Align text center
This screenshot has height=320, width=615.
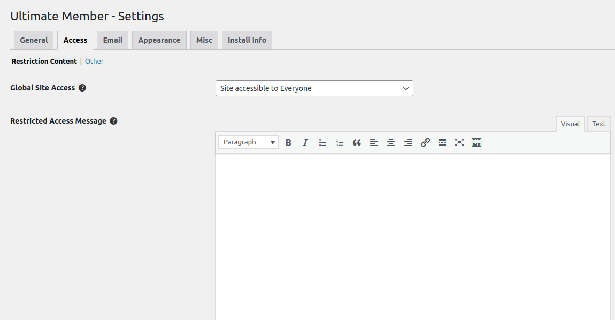coord(390,142)
